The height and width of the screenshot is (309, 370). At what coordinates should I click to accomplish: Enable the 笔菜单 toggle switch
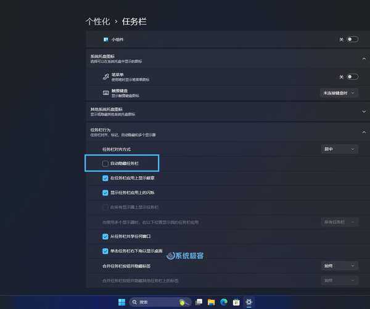(x=352, y=77)
